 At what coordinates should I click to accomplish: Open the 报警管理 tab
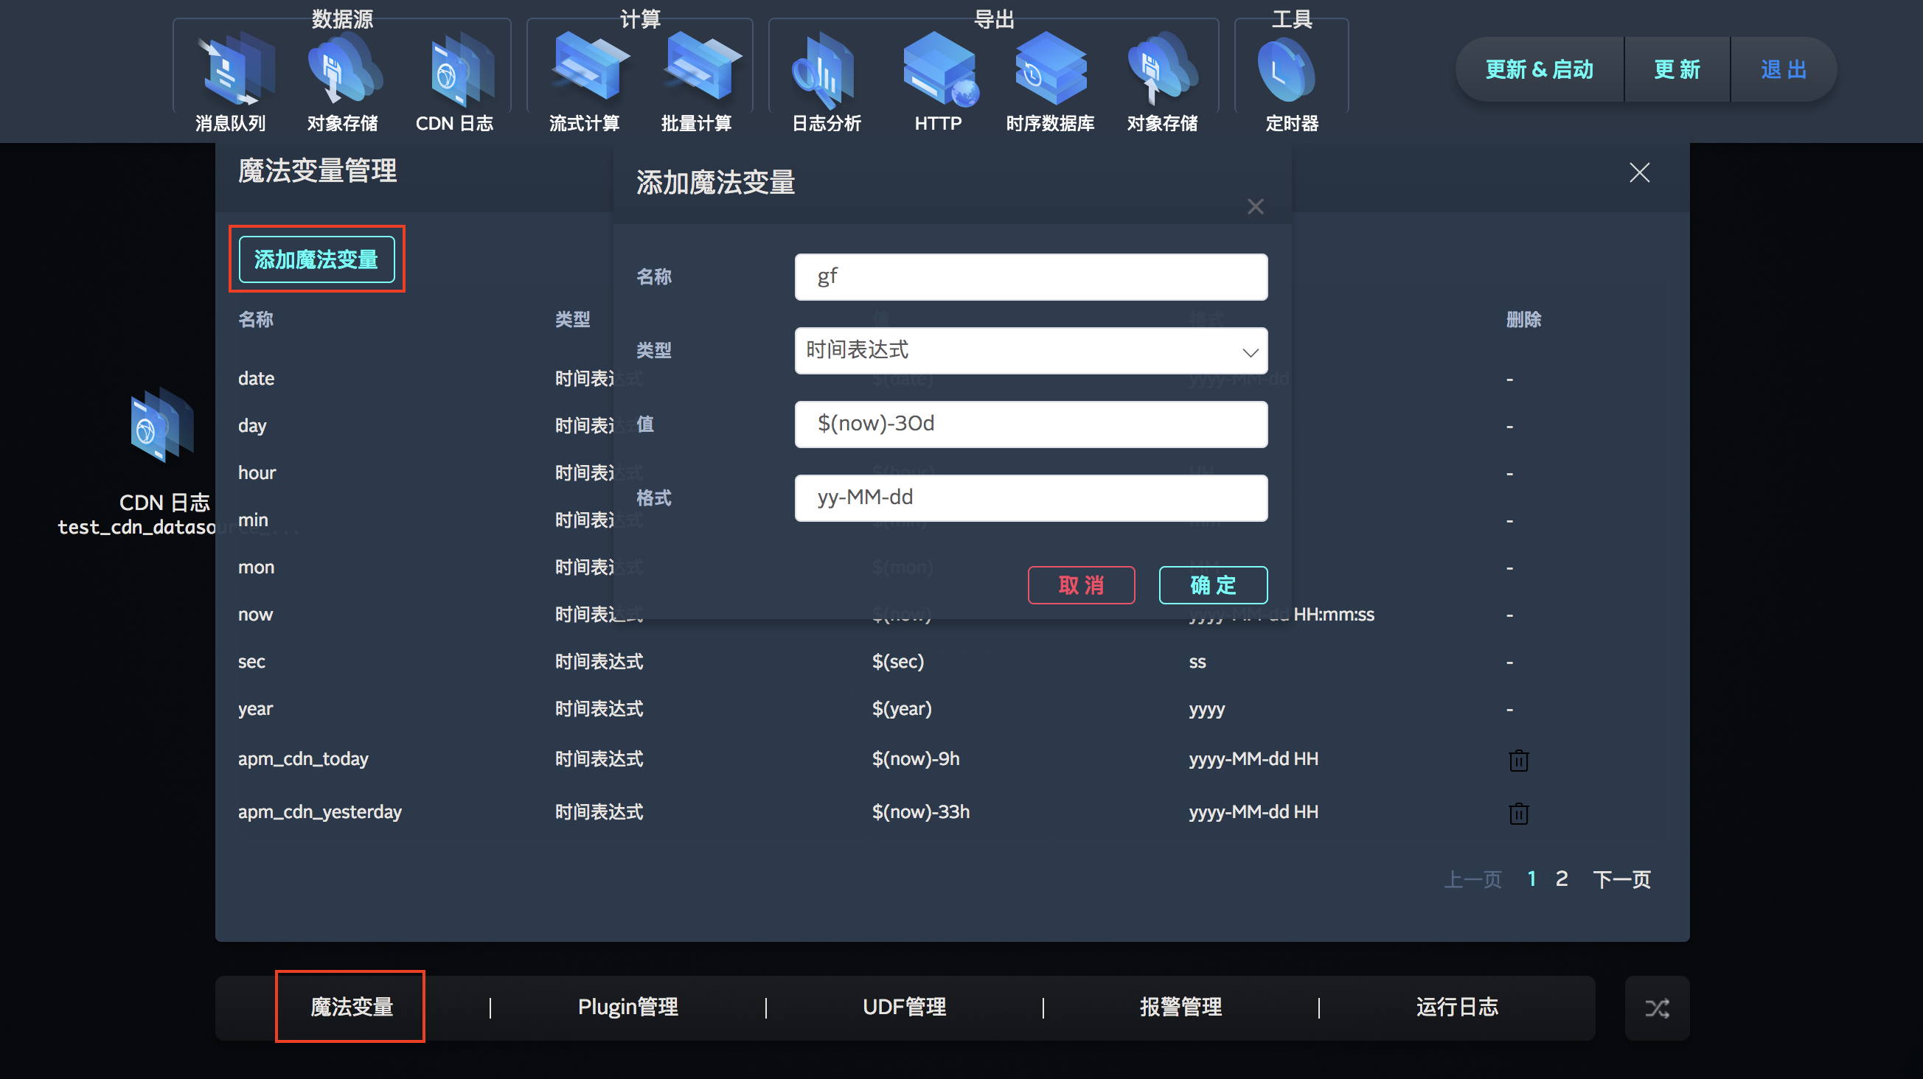point(1180,1007)
